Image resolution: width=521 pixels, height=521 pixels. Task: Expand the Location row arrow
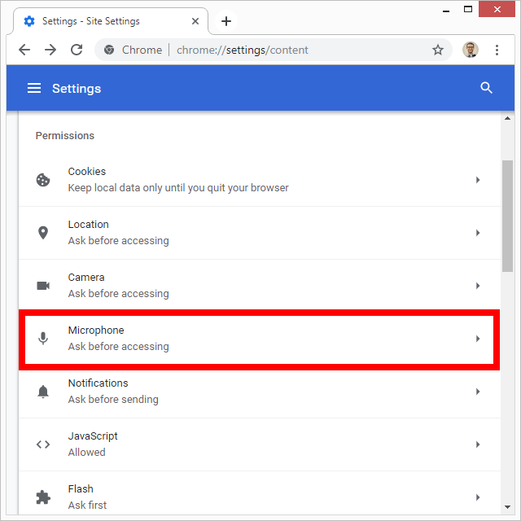click(478, 233)
